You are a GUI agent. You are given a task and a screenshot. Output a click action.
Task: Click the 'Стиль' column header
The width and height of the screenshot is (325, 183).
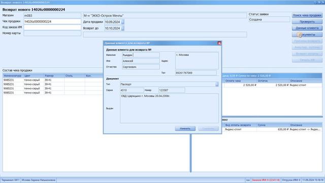[x=75, y=76]
